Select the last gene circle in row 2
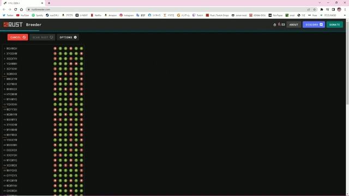Screen dimensions: 349x196 [81, 53]
